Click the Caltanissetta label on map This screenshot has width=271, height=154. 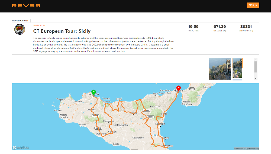pos(121,125)
